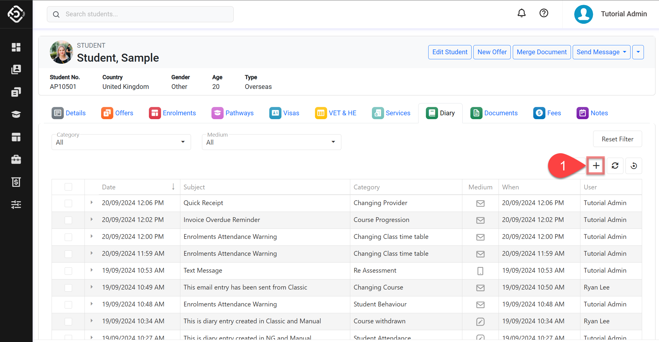Open the offers stack sidebar icon
Viewport: 659px width, 342px height.
pos(16,92)
